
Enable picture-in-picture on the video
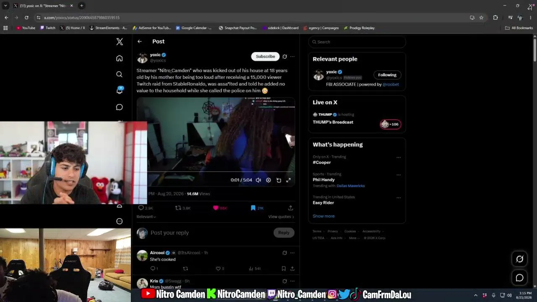(x=279, y=180)
